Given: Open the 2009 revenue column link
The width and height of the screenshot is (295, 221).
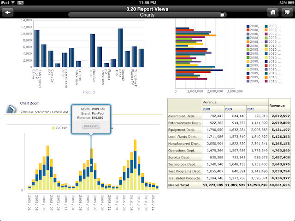Looking at the screenshot, I should click(229, 109).
